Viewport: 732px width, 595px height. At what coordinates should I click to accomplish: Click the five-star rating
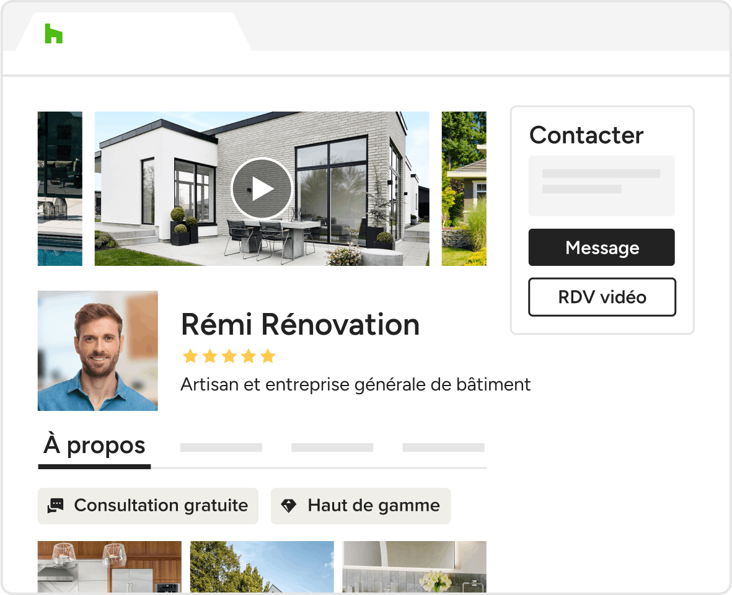tap(229, 356)
